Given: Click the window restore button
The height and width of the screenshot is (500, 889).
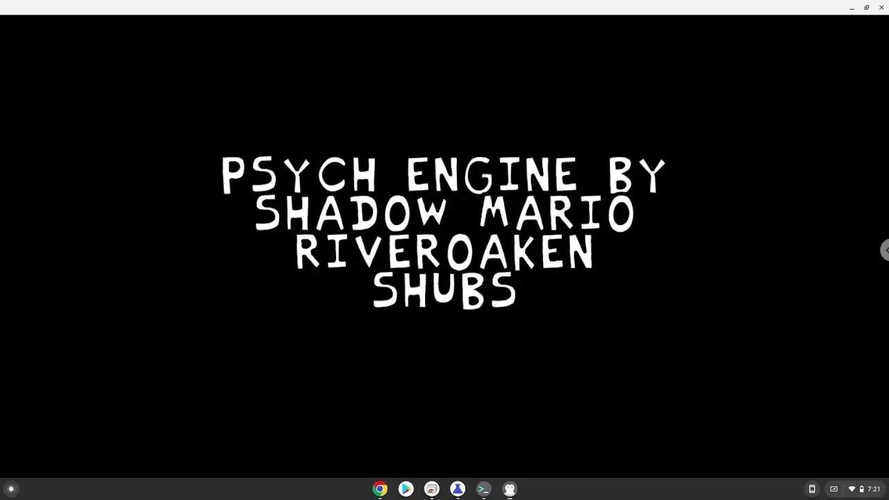Looking at the screenshot, I should pos(866,8).
